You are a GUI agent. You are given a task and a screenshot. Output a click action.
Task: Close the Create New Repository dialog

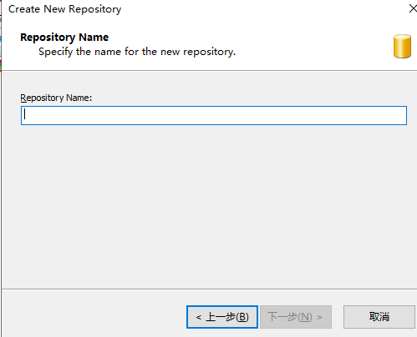(413, 8)
